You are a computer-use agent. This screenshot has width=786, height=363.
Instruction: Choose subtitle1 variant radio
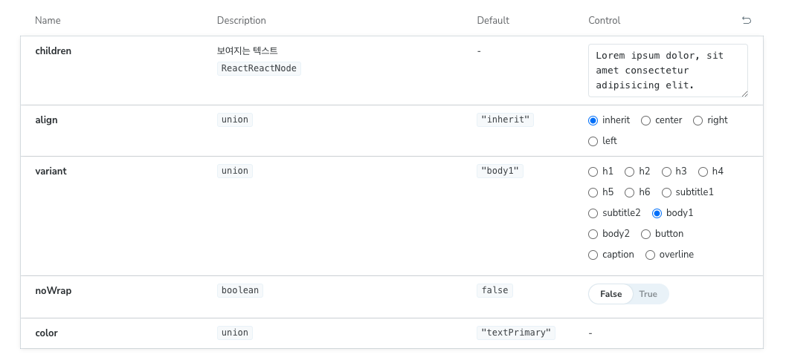pyautogui.click(x=666, y=192)
